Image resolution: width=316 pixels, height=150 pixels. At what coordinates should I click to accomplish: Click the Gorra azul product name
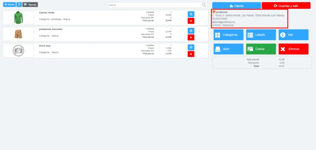45,46
